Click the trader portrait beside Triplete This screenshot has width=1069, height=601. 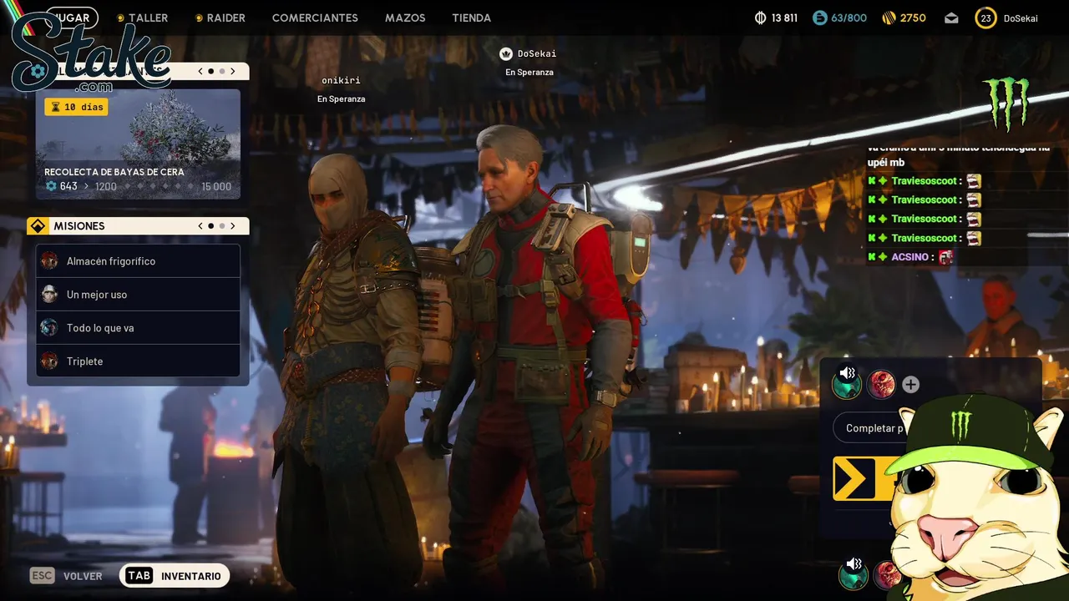(49, 361)
